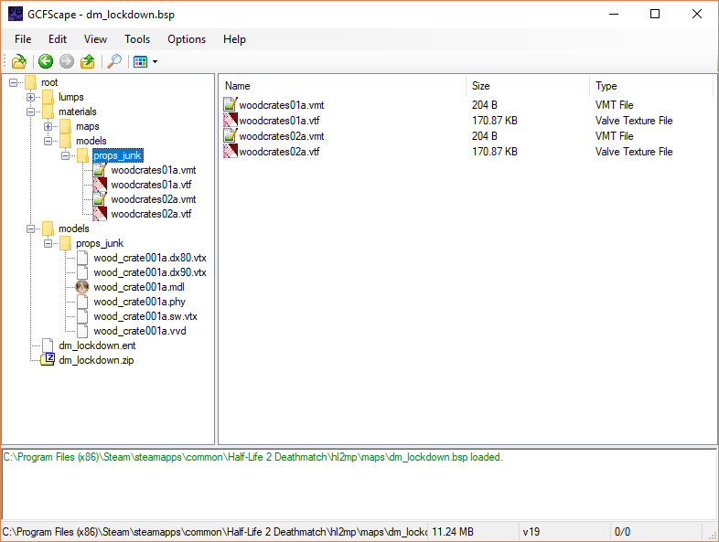Click the window resize grip in status bar
Image resolution: width=719 pixels, height=542 pixels.
click(713, 535)
